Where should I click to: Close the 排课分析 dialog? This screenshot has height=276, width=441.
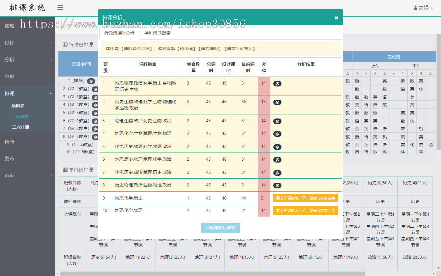coord(336,18)
